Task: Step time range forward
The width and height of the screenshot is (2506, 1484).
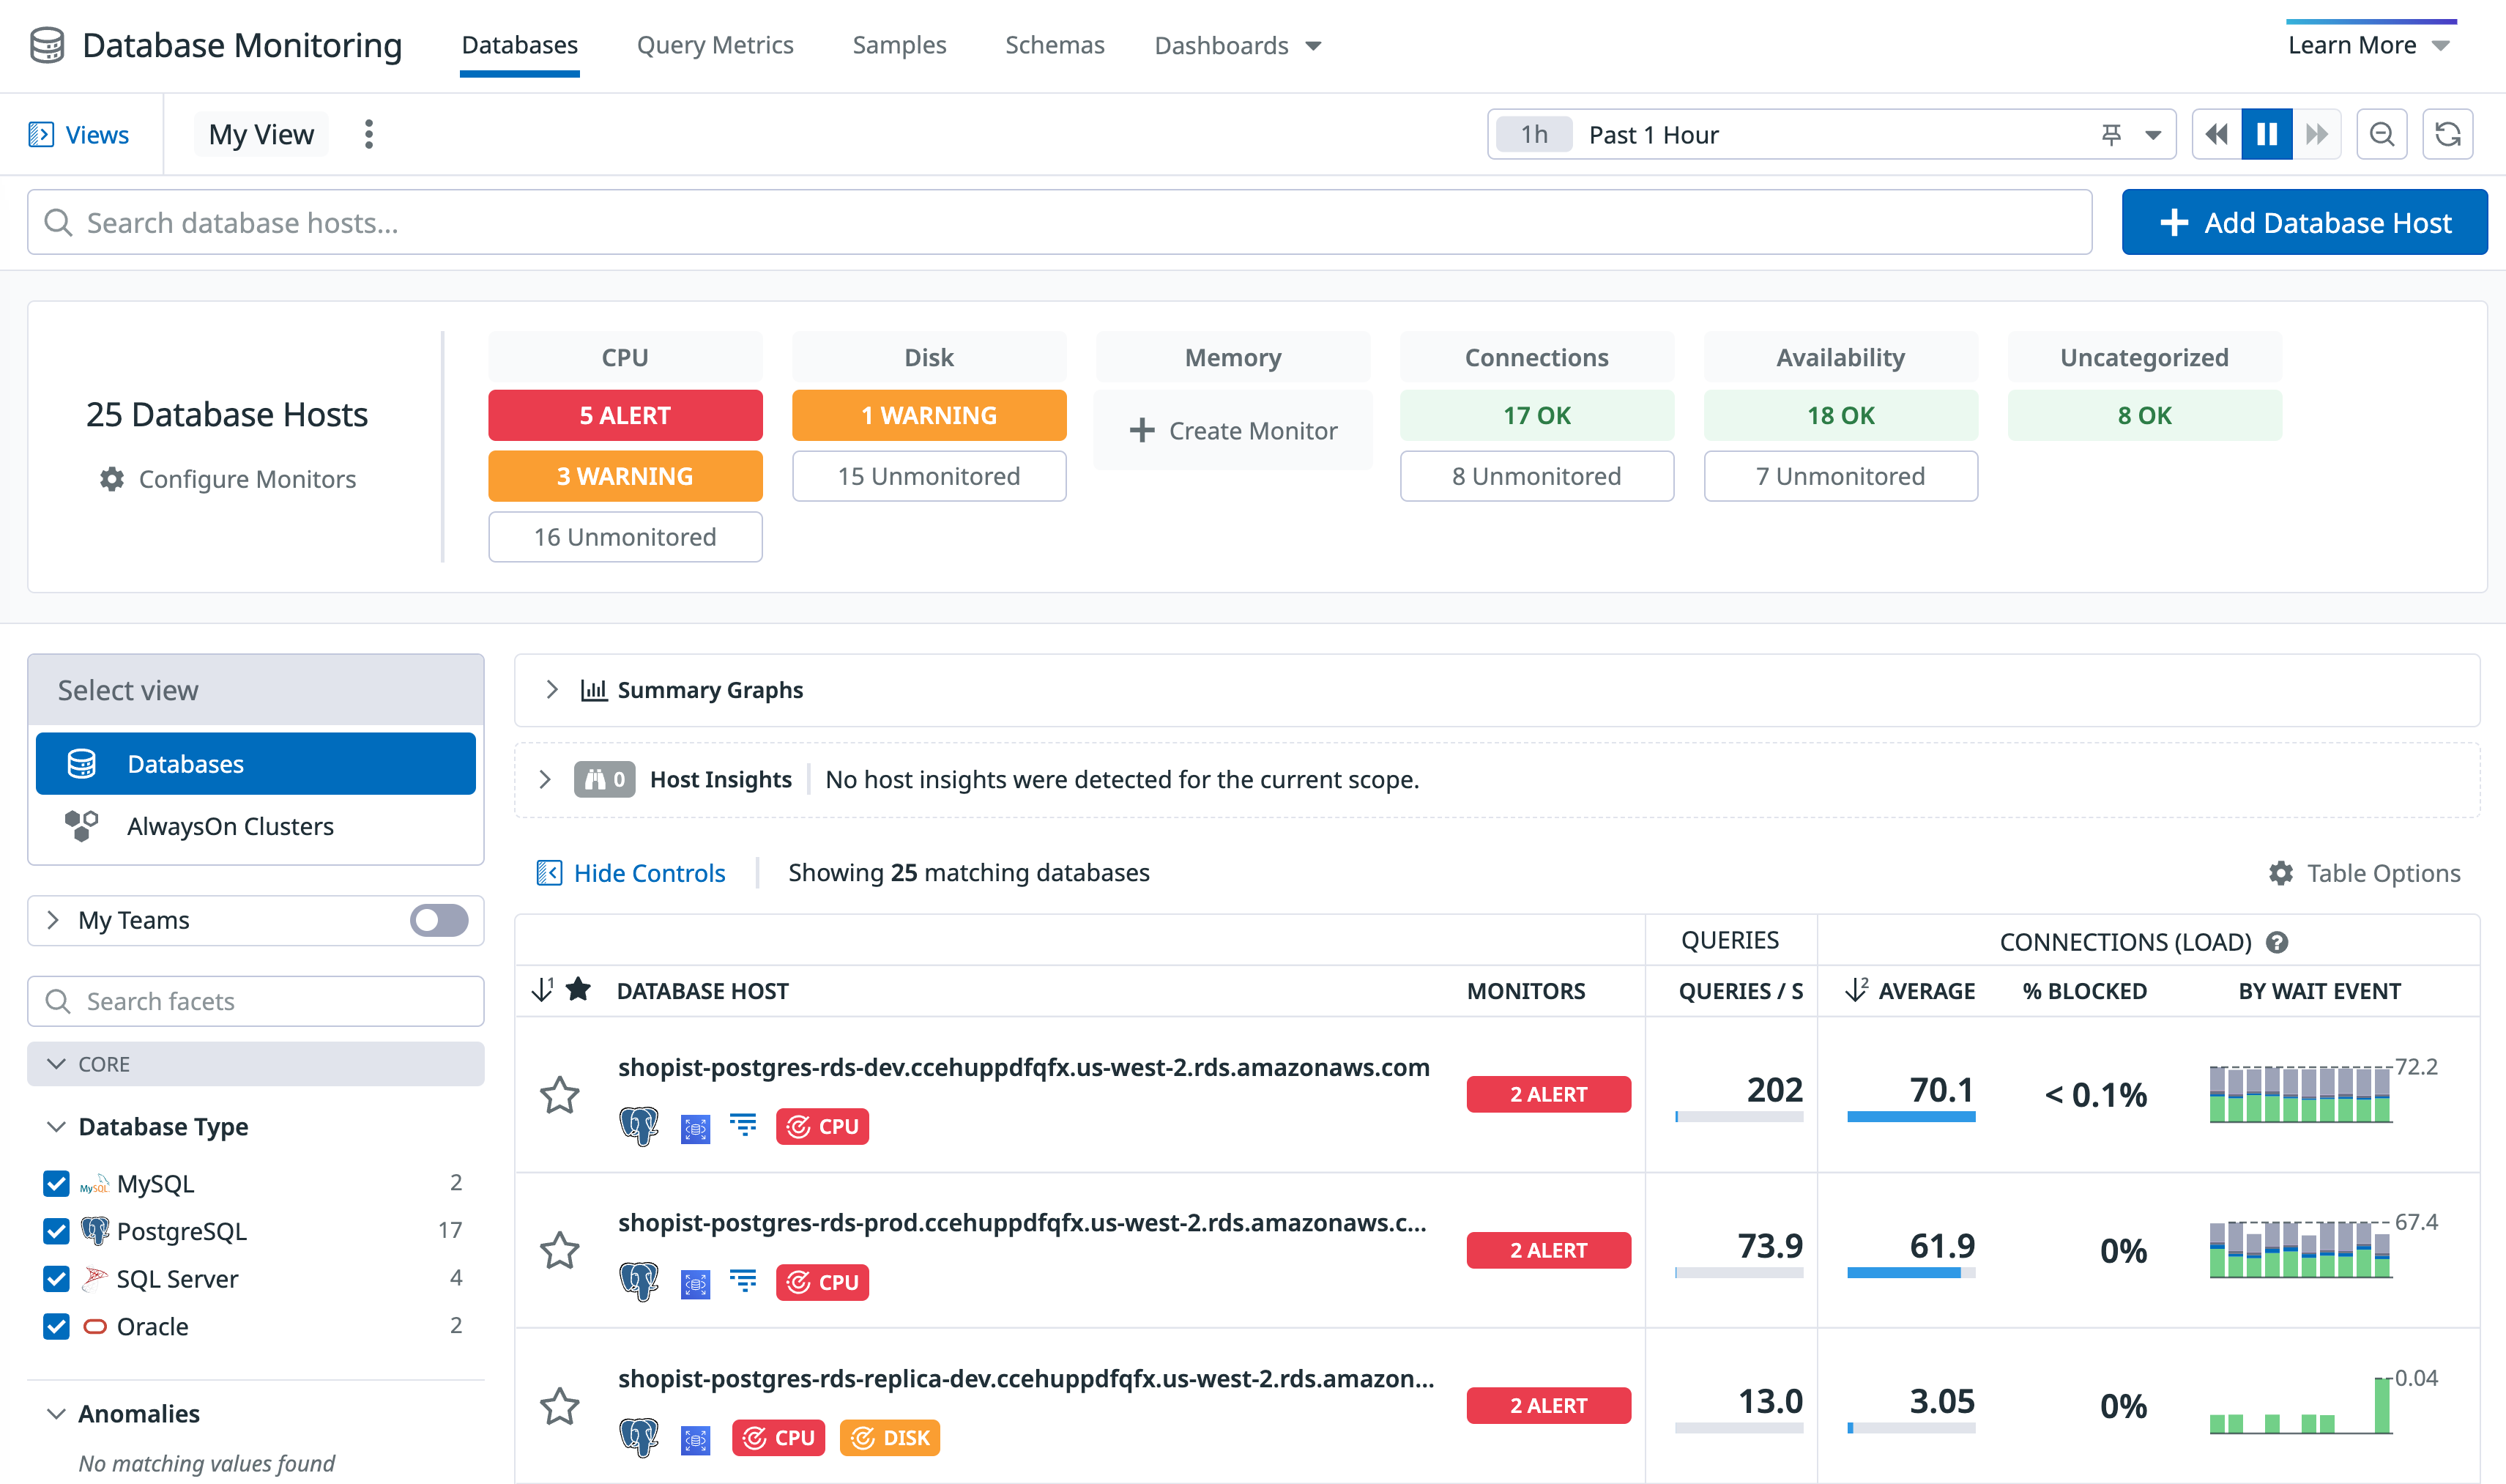Action: pyautogui.click(x=2316, y=134)
